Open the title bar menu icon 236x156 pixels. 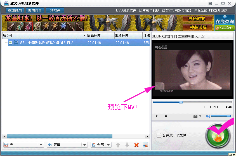pos(210,3)
